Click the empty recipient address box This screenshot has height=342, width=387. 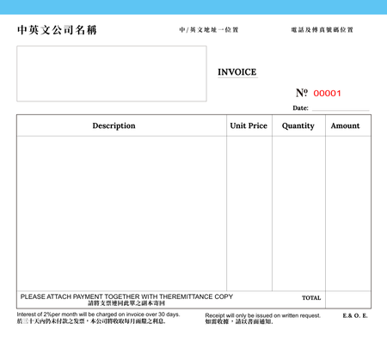point(112,74)
